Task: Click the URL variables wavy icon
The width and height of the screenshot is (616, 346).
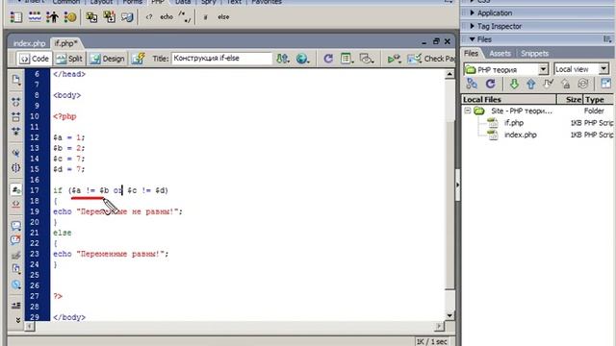Action: (x=35, y=17)
